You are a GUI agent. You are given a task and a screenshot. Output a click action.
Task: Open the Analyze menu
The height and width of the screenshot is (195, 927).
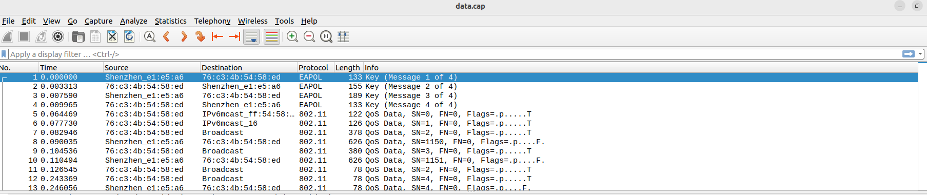[133, 21]
